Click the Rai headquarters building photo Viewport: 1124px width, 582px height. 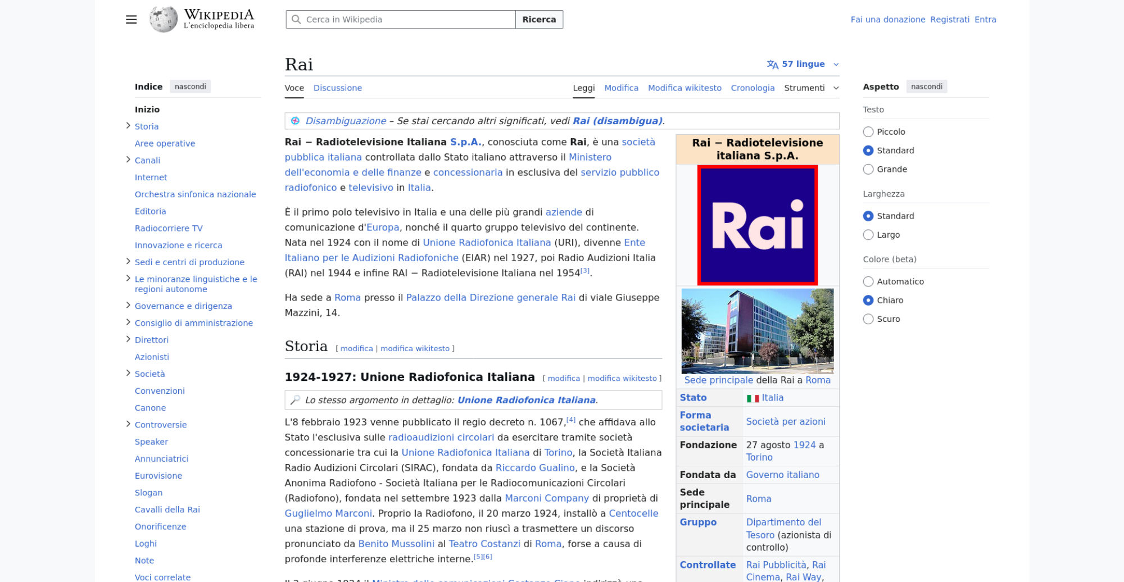(757, 331)
